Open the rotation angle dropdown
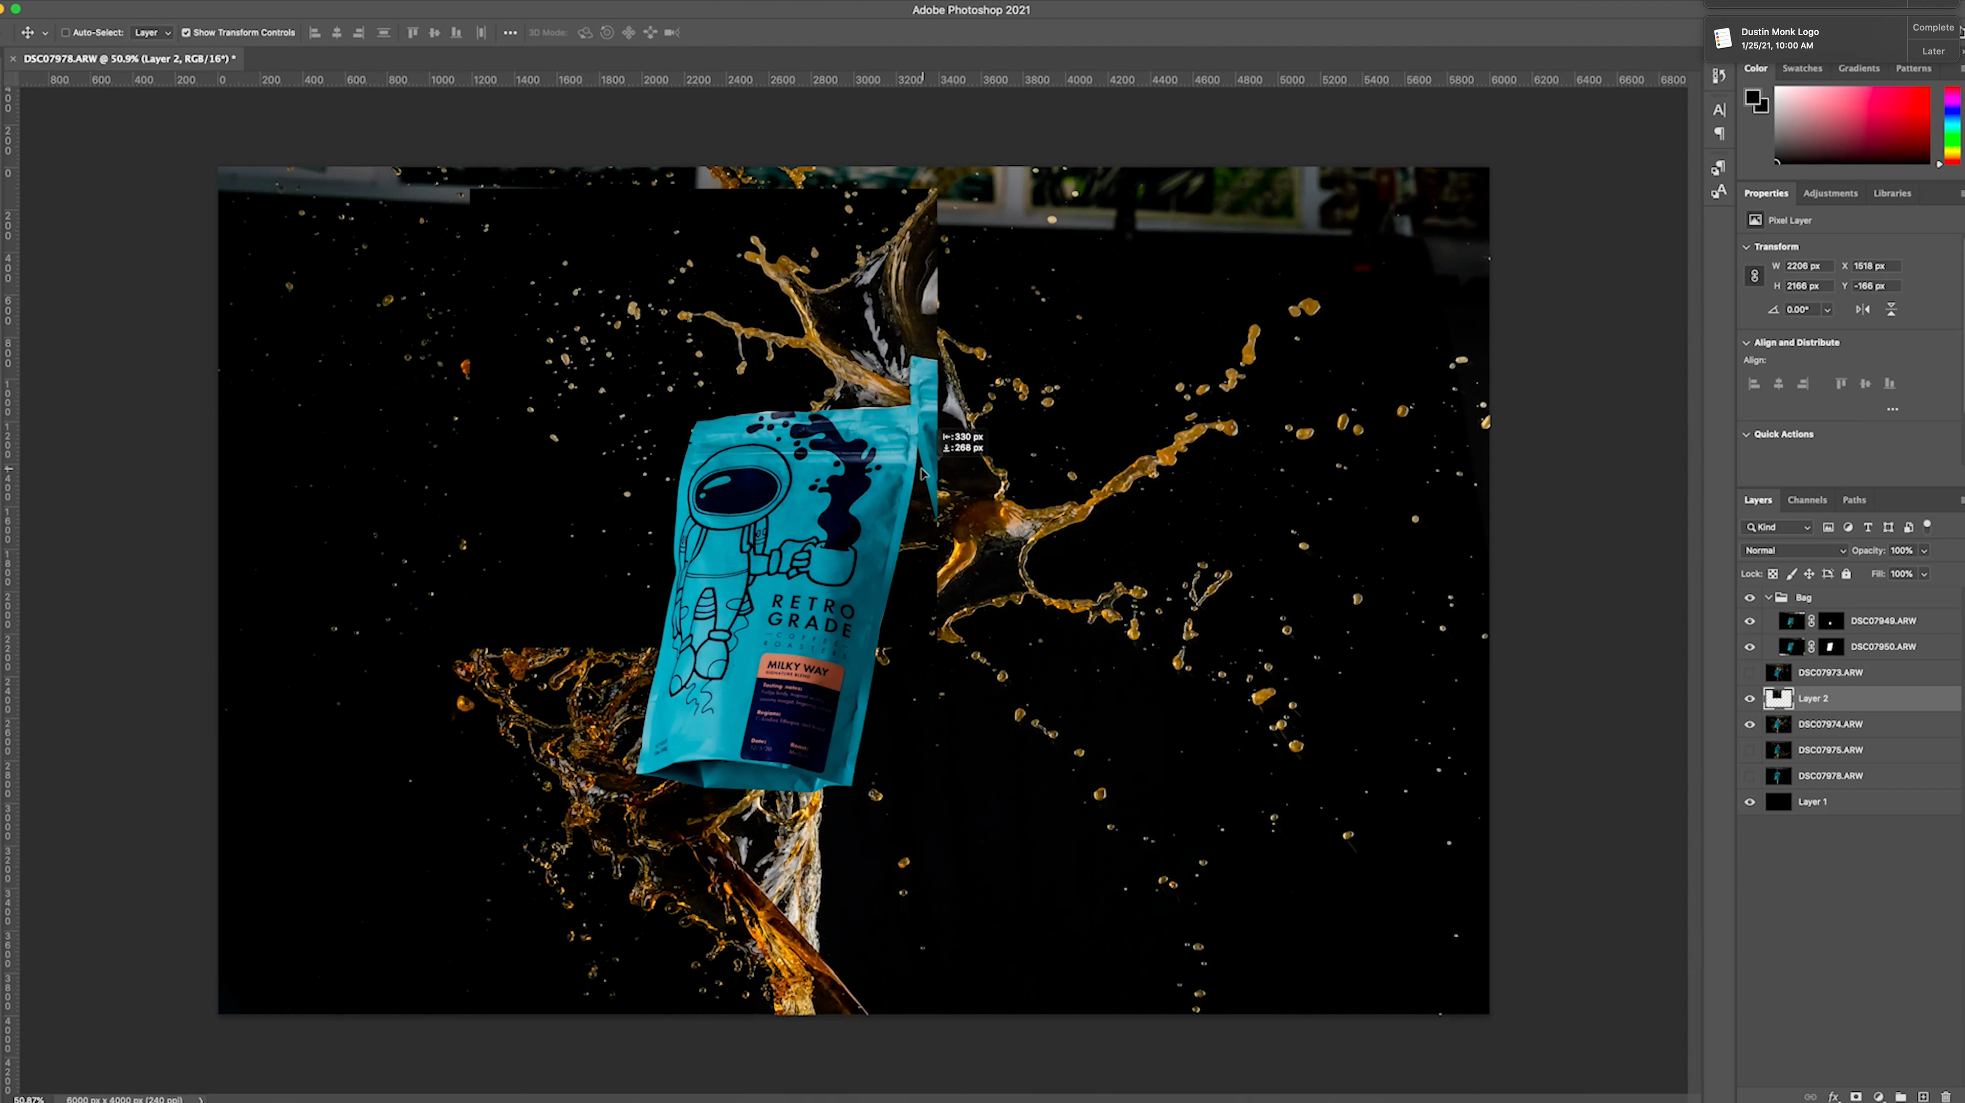The width and height of the screenshot is (1965, 1103). coord(1827,309)
